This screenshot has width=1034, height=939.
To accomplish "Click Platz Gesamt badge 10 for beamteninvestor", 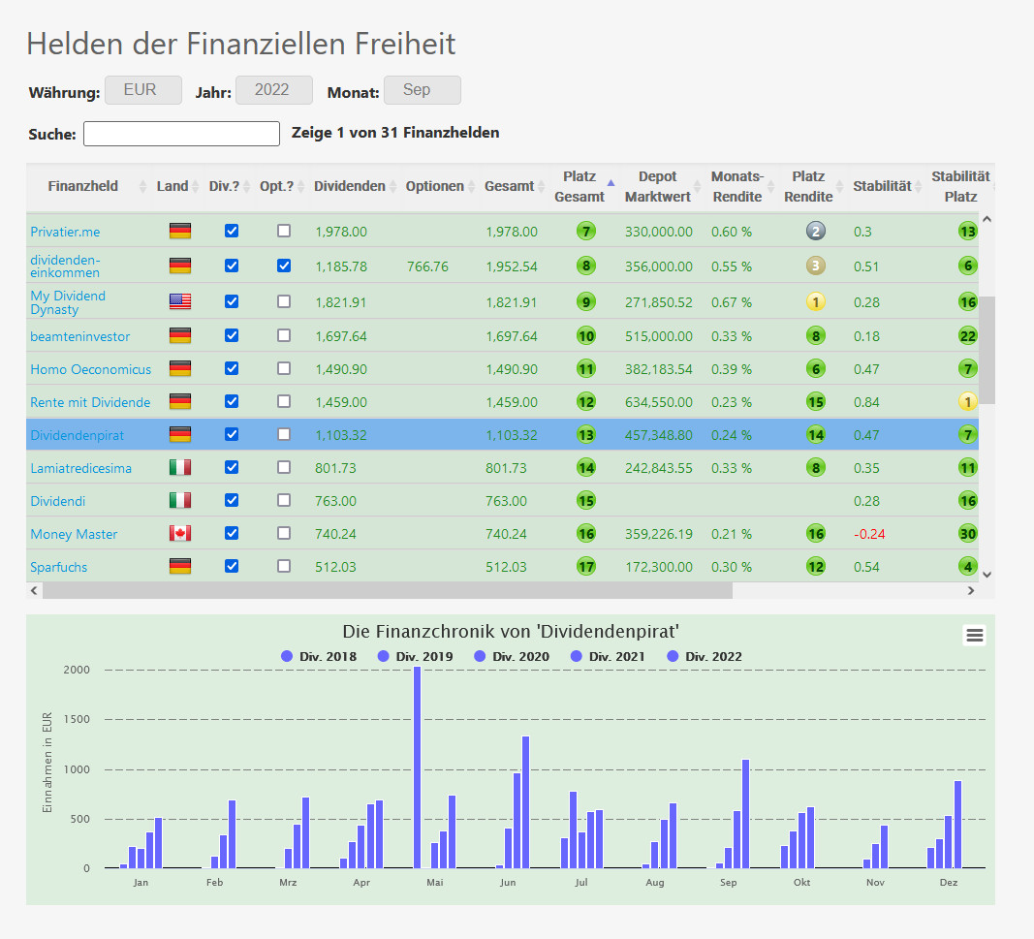I will coord(585,335).
